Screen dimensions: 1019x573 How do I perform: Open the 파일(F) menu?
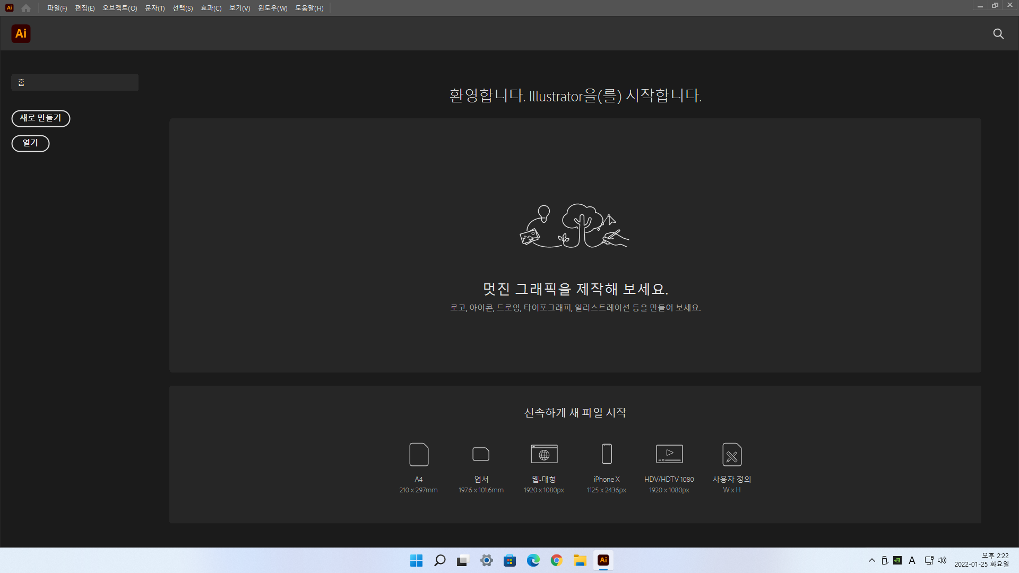57,8
